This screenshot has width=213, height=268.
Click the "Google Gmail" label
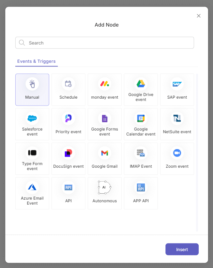click(105, 166)
